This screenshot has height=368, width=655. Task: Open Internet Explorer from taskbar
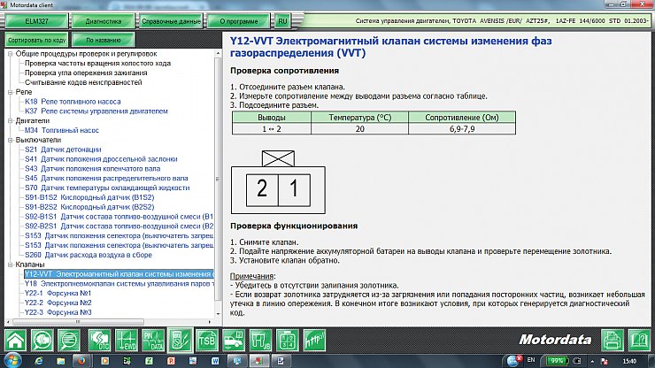tap(39, 361)
